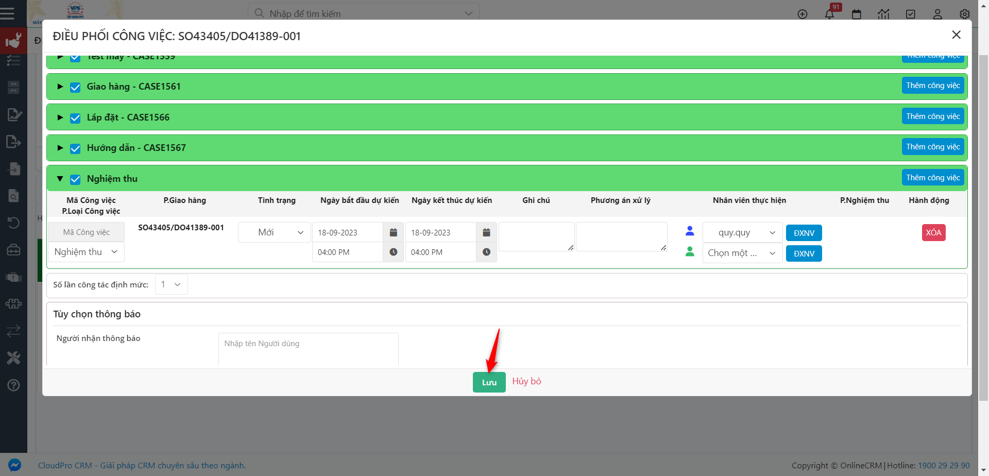Click the Nhập để tìm kiếm search box
This screenshot has height=476, width=989.
pos(363,13)
